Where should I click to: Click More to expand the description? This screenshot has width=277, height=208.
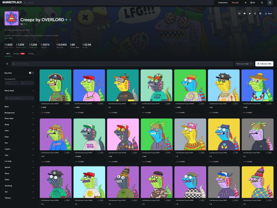tap(11, 38)
